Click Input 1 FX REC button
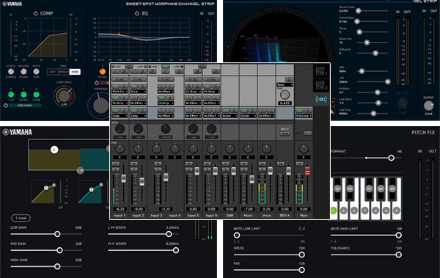Image resolution: width=440 pixels, height=278 pixels. [x=120, y=80]
